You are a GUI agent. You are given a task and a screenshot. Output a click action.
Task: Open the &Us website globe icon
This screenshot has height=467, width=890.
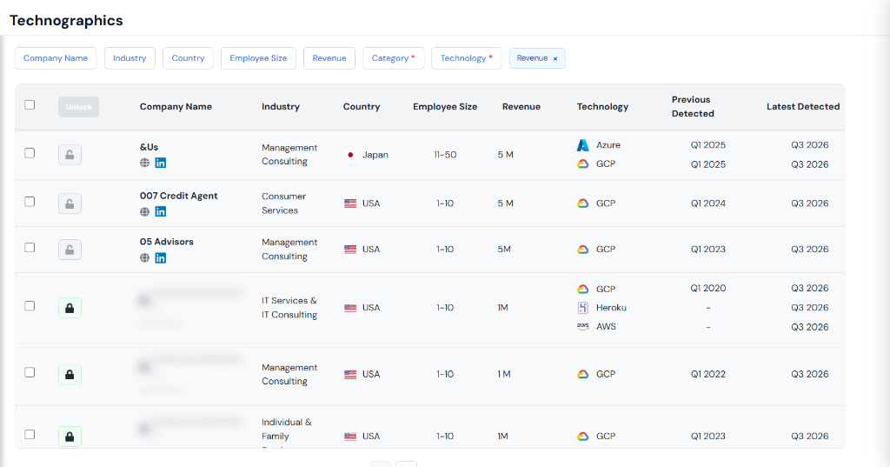click(x=145, y=163)
